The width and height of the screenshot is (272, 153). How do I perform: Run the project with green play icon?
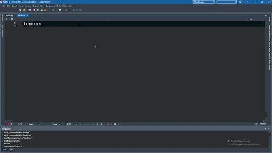[54, 10]
